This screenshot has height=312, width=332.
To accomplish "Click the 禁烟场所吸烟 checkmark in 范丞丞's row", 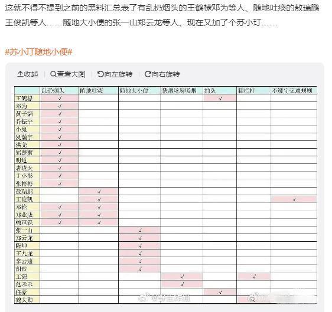I will point(183,284).
